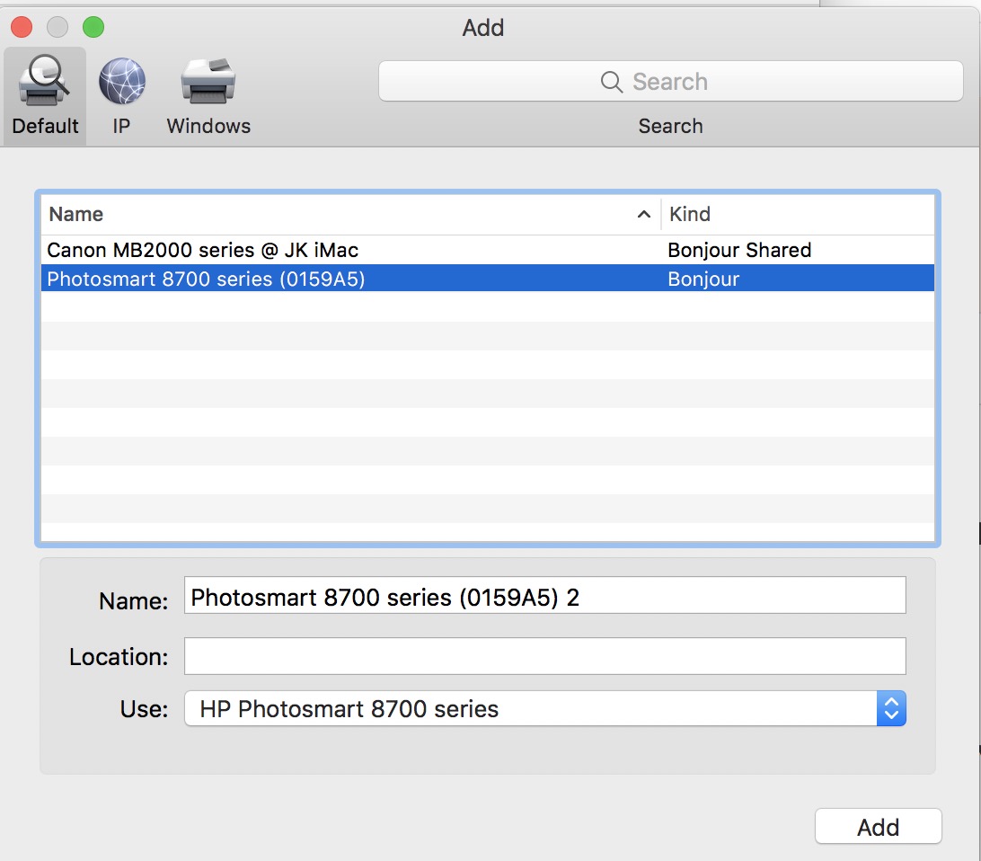The width and height of the screenshot is (981, 861).
Task: Click the Windows printer icon
Action: pyautogui.click(x=208, y=79)
